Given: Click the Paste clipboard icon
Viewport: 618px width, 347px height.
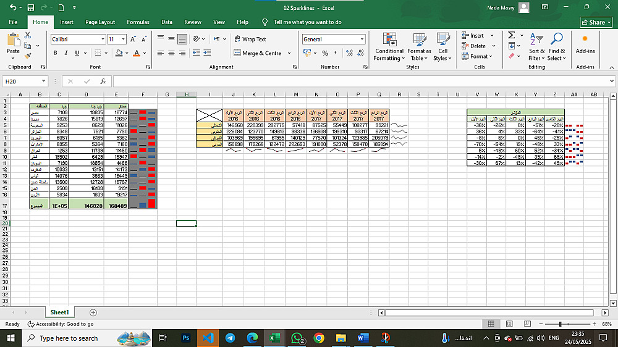Looking at the screenshot, I should click(13, 40).
